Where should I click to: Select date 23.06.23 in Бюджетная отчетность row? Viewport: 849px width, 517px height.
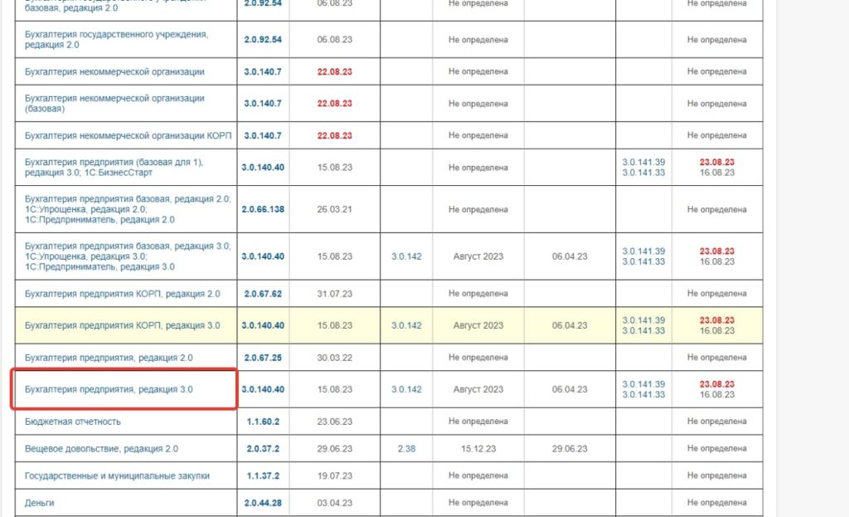click(x=335, y=422)
